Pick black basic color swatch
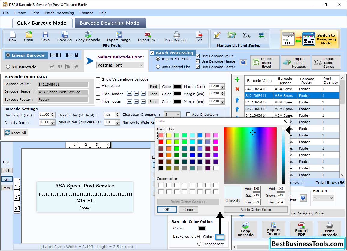This screenshot has height=251, width=347. pyautogui.click(x=161, y=168)
